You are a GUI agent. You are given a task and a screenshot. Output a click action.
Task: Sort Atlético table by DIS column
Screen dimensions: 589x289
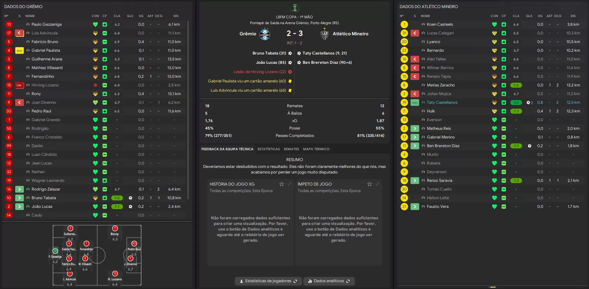coord(573,16)
